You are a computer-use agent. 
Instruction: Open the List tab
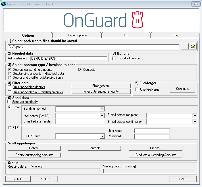coord(126,35)
